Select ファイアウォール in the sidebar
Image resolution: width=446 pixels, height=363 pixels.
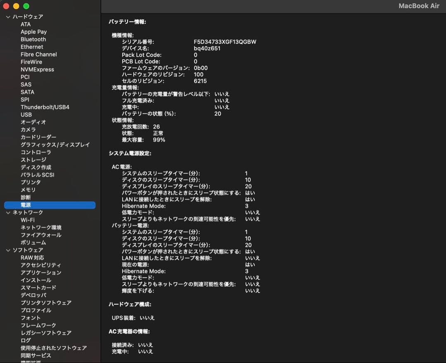click(41, 235)
